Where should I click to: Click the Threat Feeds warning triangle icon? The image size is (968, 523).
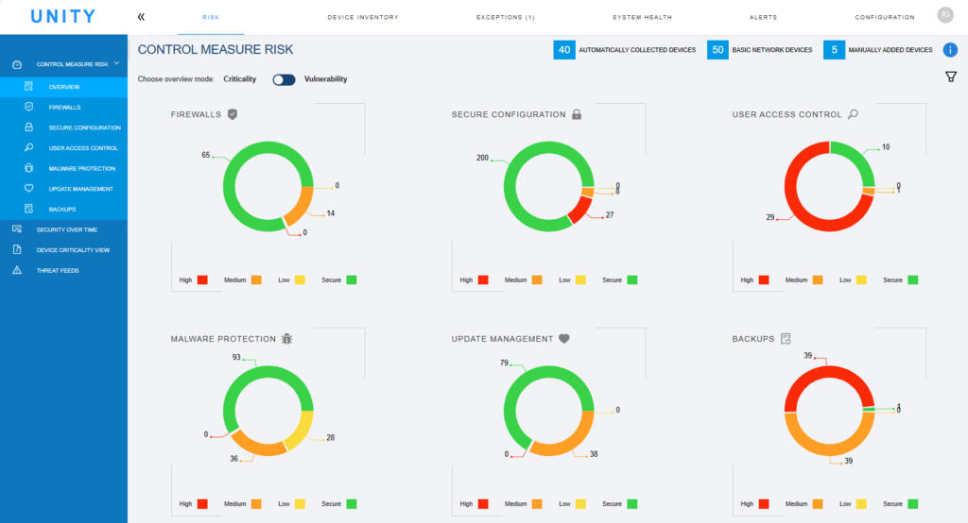pos(16,270)
